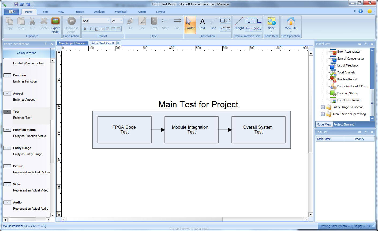Screen dimensions: 378x231
Task: Choose the Text annotation tool
Action: [x=202, y=24]
